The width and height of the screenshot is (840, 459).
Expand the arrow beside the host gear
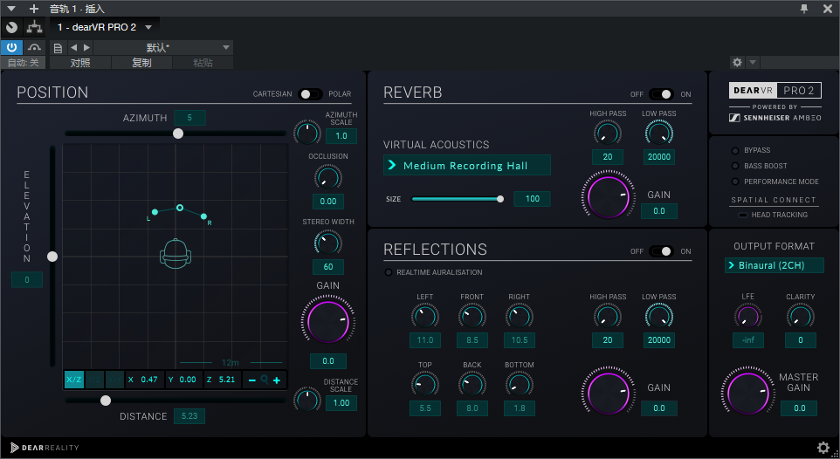pos(753,62)
